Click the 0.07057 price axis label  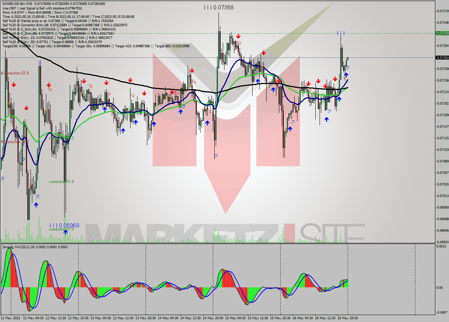pos(442,173)
